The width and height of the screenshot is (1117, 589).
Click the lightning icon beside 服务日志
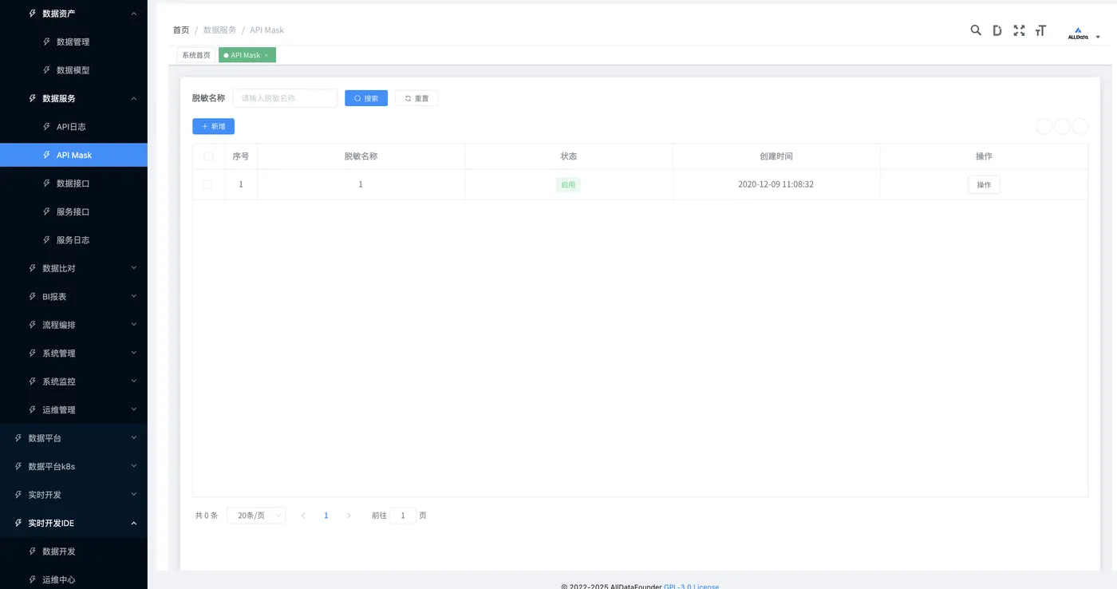[x=46, y=239]
